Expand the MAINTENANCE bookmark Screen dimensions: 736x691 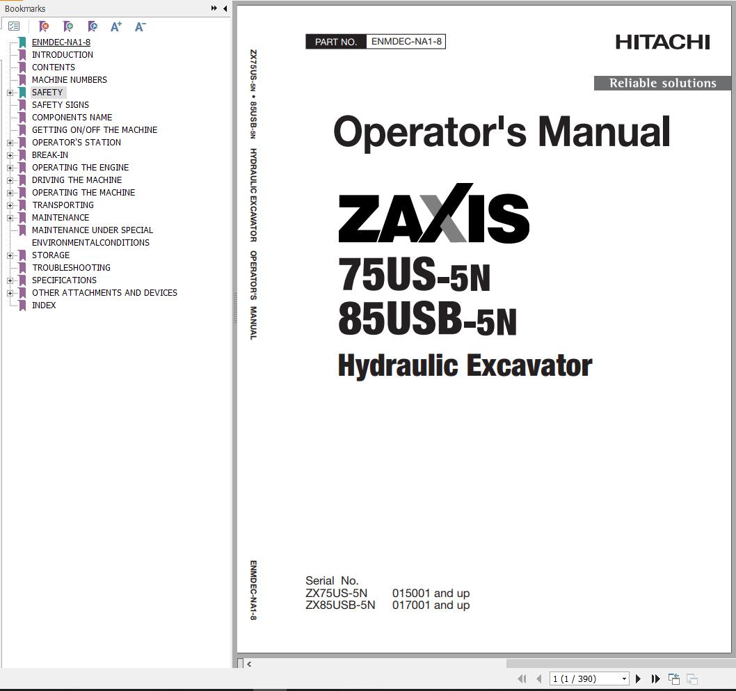pos(10,218)
